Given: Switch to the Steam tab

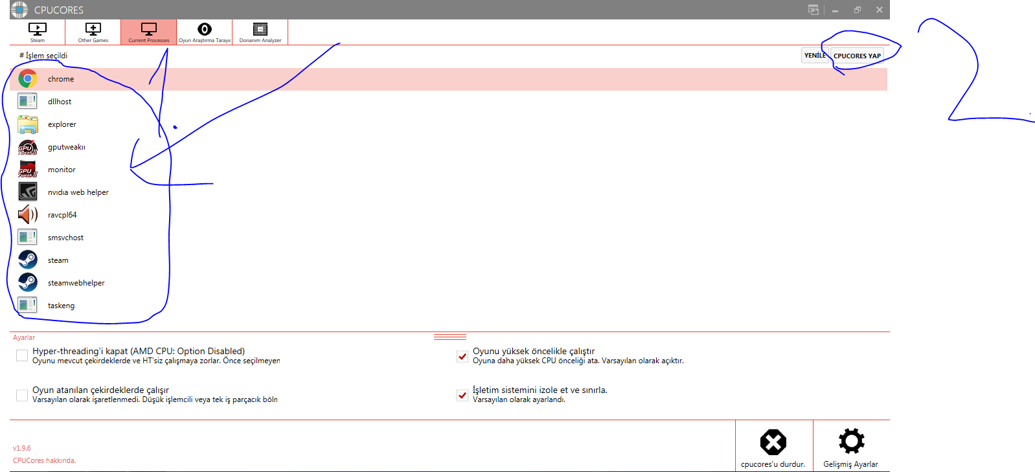Looking at the screenshot, I should [x=38, y=32].
